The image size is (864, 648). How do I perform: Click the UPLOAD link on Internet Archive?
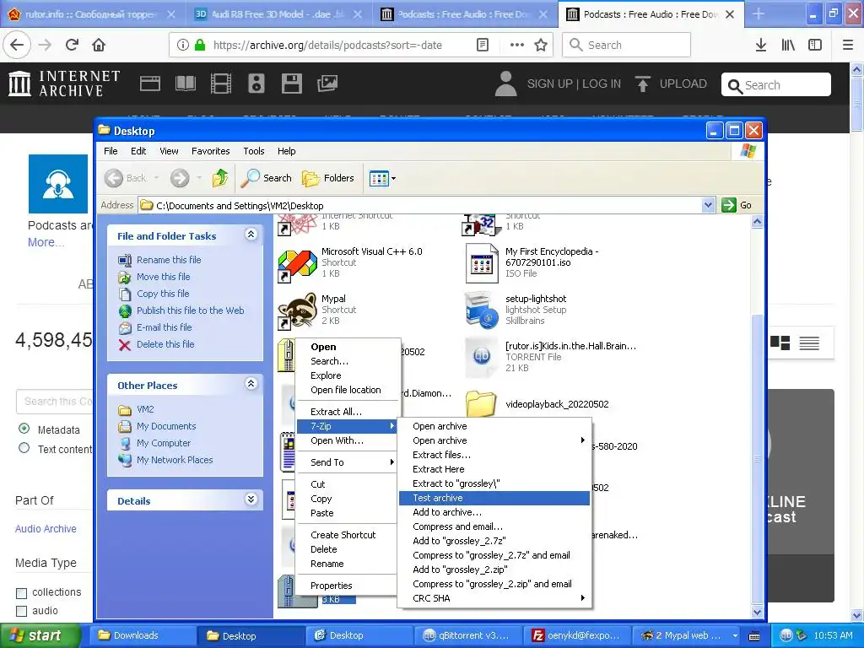pyautogui.click(x=671, y=84)
